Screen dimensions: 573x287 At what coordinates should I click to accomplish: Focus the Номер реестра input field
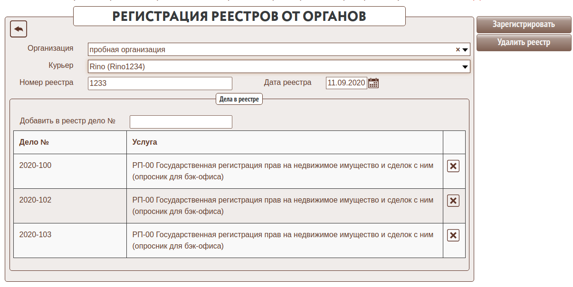click(160, 83)
